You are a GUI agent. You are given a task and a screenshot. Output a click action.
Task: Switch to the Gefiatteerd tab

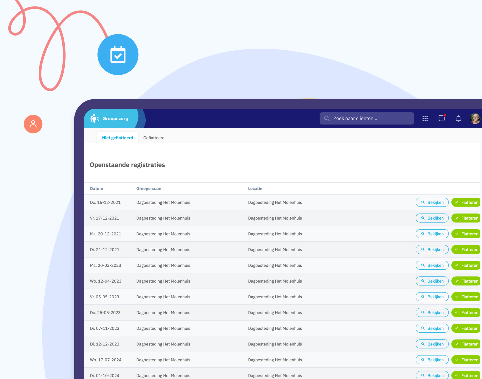pyautogui.click(x=154, y=138)
